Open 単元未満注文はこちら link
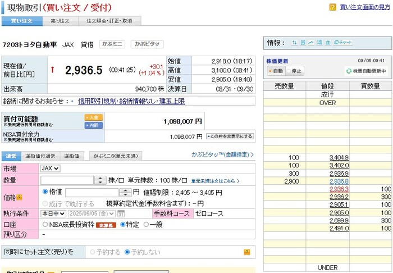 pyautogui.click(x=215, y=181)
